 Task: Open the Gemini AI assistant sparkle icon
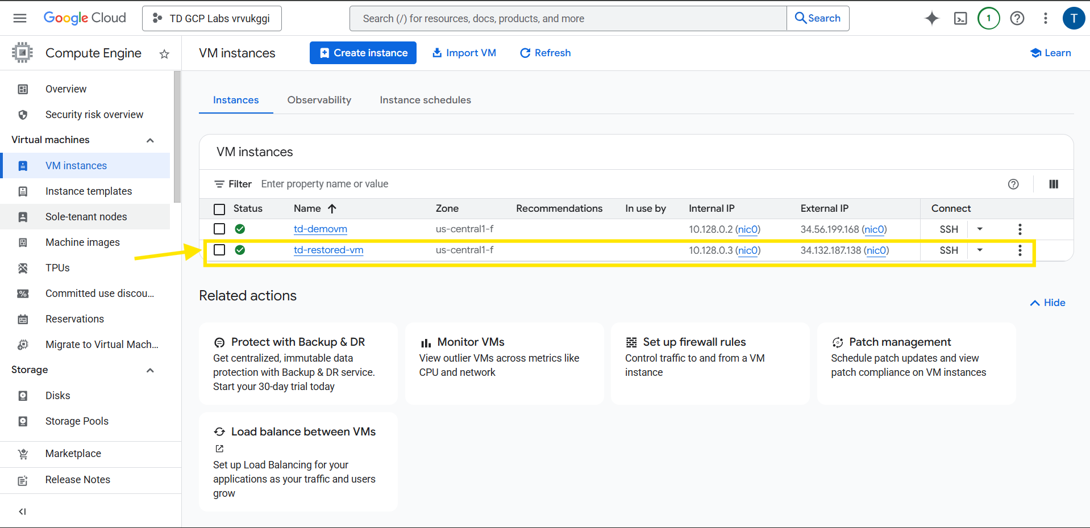931,19
